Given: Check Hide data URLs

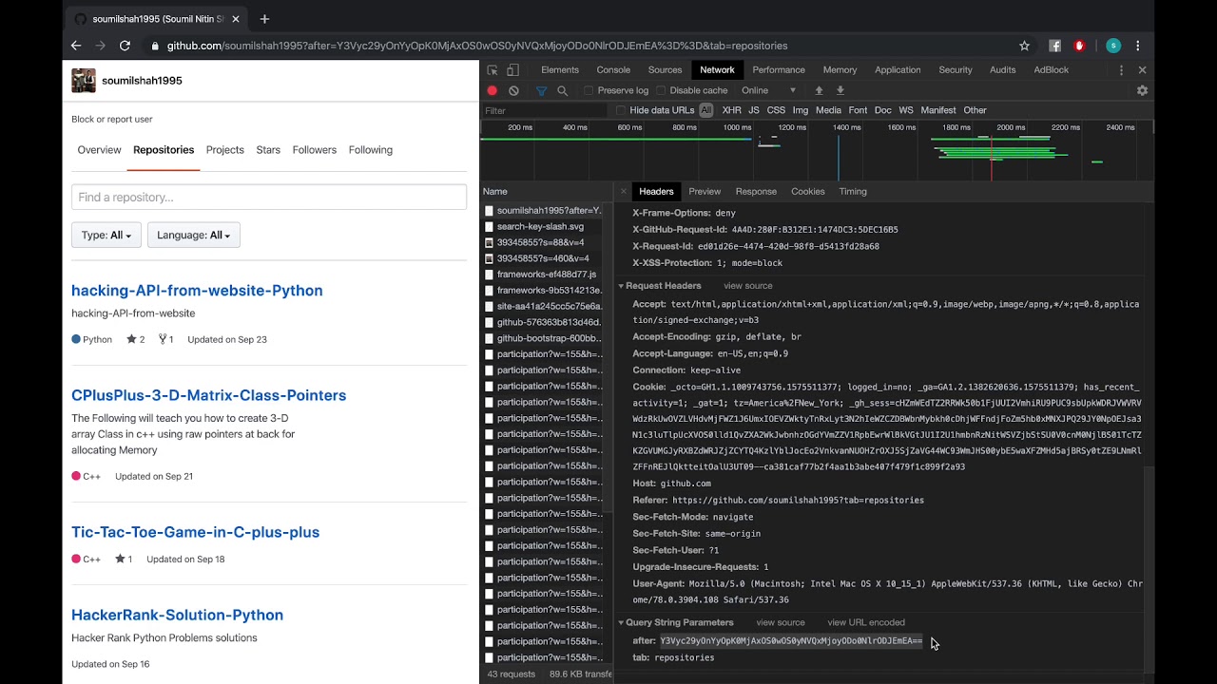Looking at the screenshot, I should coord(621,110).
